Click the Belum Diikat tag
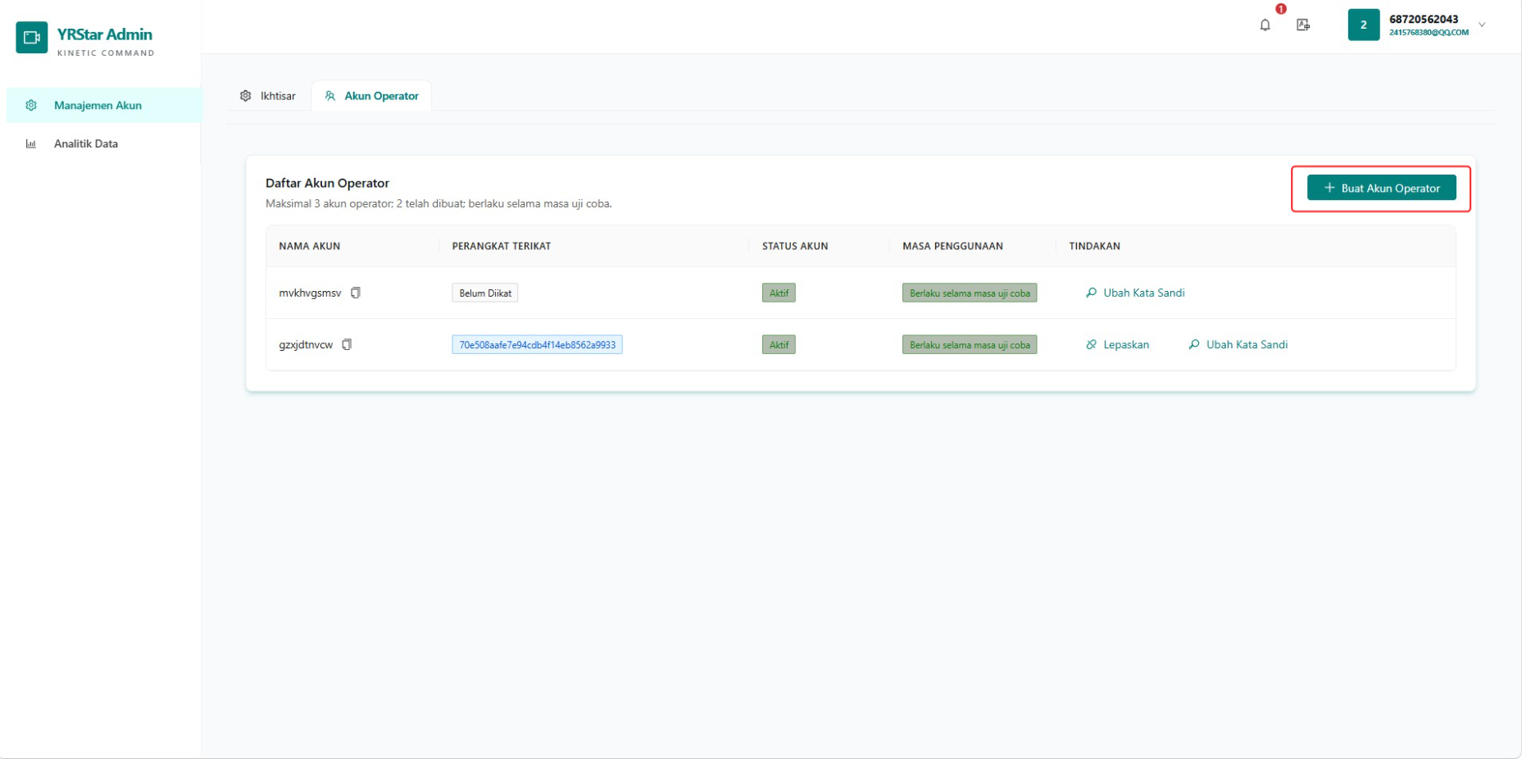Image resolution: width=1522 pixels, height=759 pixels. click(x=485, y=293)
